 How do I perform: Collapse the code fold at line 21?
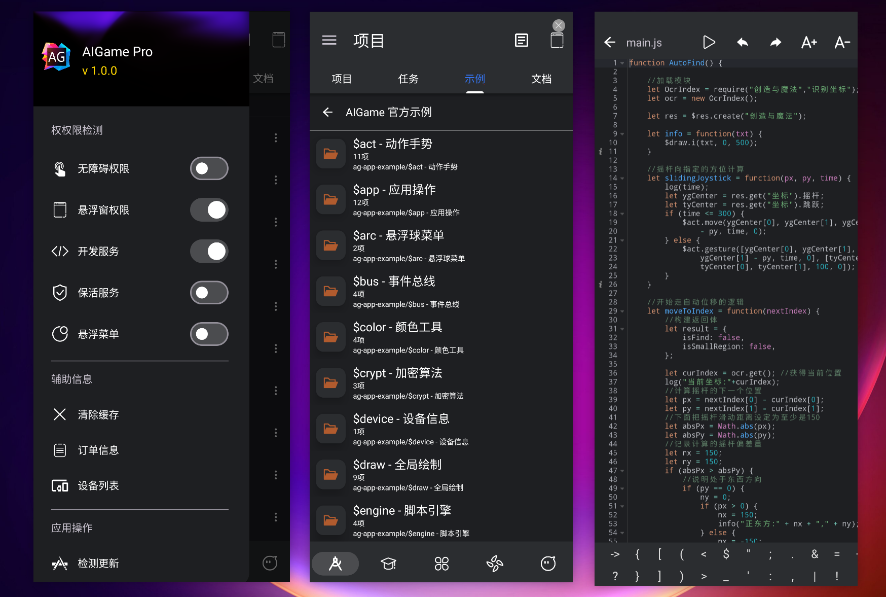click(622, 240)
